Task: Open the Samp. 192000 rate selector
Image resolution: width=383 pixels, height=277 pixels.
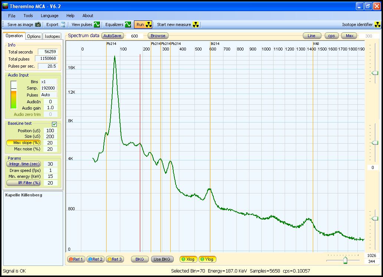Action: click(x=49, y=88)
